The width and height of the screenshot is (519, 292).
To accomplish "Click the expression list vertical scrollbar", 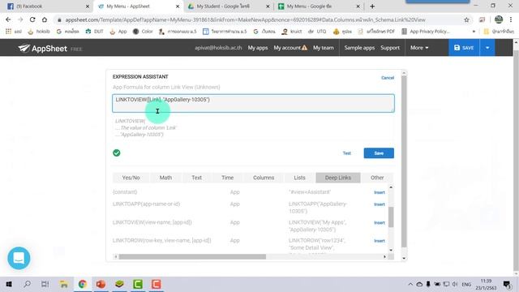I will point(391,218).
